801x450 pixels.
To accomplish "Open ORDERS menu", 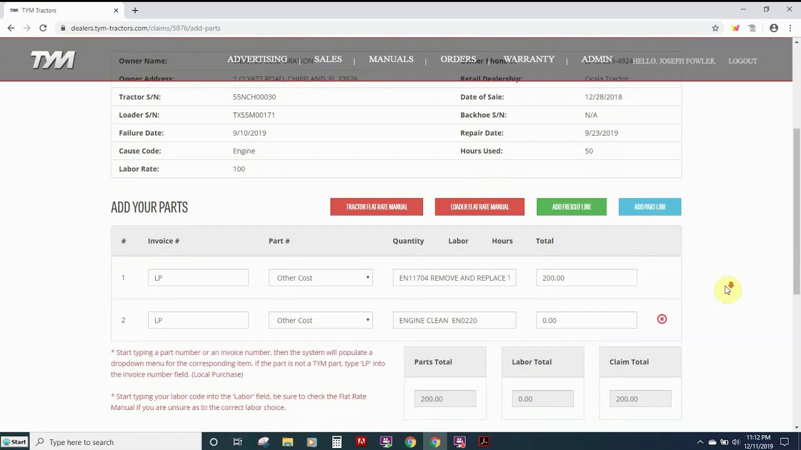I will pyautogui.click(x=458, y=59).
